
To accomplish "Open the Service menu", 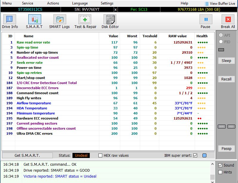I will (x=27, y=3).
